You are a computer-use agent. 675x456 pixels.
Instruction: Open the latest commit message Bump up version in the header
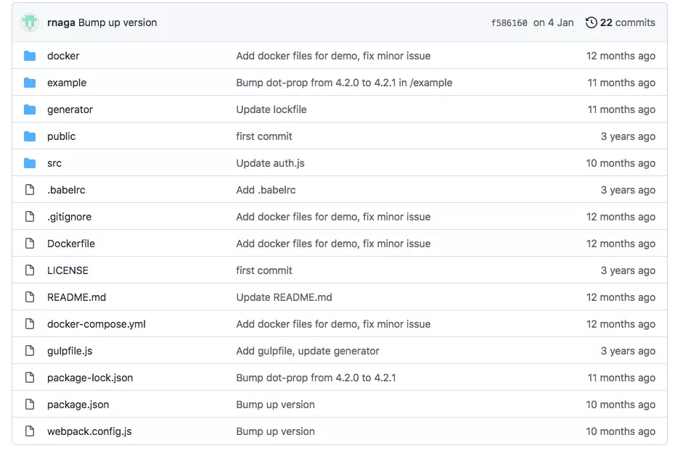pos(118,22)
